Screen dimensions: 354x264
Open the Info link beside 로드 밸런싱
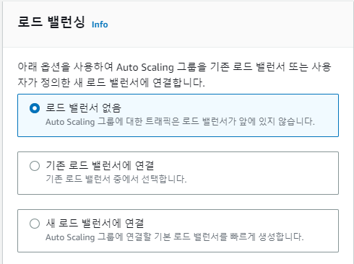[100, 25]
